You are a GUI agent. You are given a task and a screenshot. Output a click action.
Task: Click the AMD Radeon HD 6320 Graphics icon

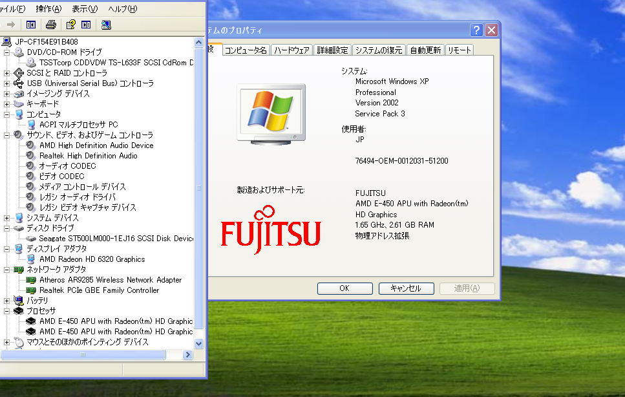pos(31,259)
